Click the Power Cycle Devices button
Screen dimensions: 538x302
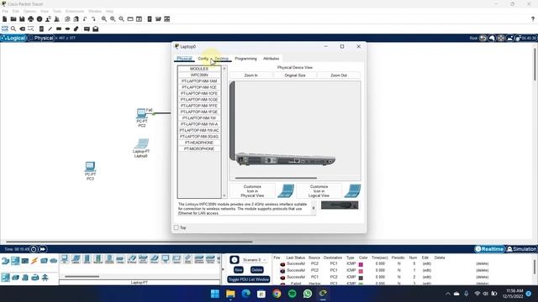[34, 249]
